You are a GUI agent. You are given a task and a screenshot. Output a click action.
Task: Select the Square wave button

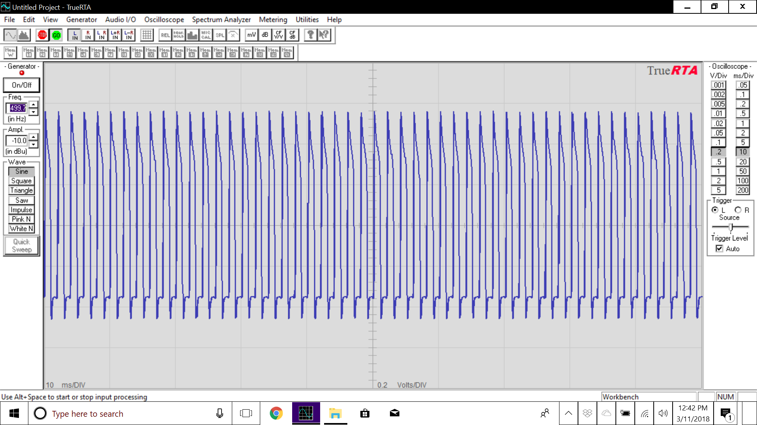[x=21, y=181]
